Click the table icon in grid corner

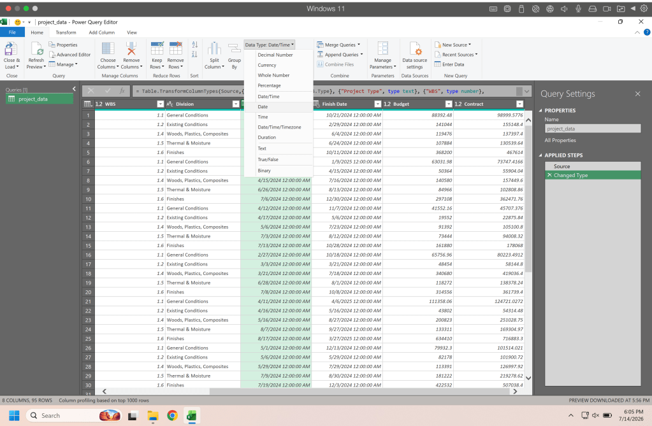coord(88,104)
